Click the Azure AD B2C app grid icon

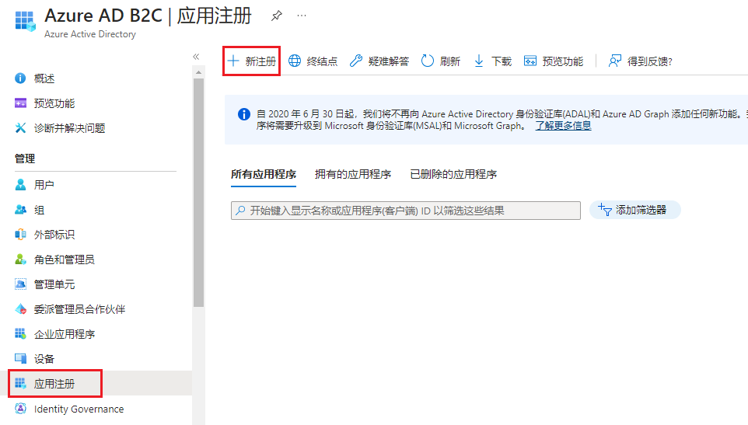[25, 22]
